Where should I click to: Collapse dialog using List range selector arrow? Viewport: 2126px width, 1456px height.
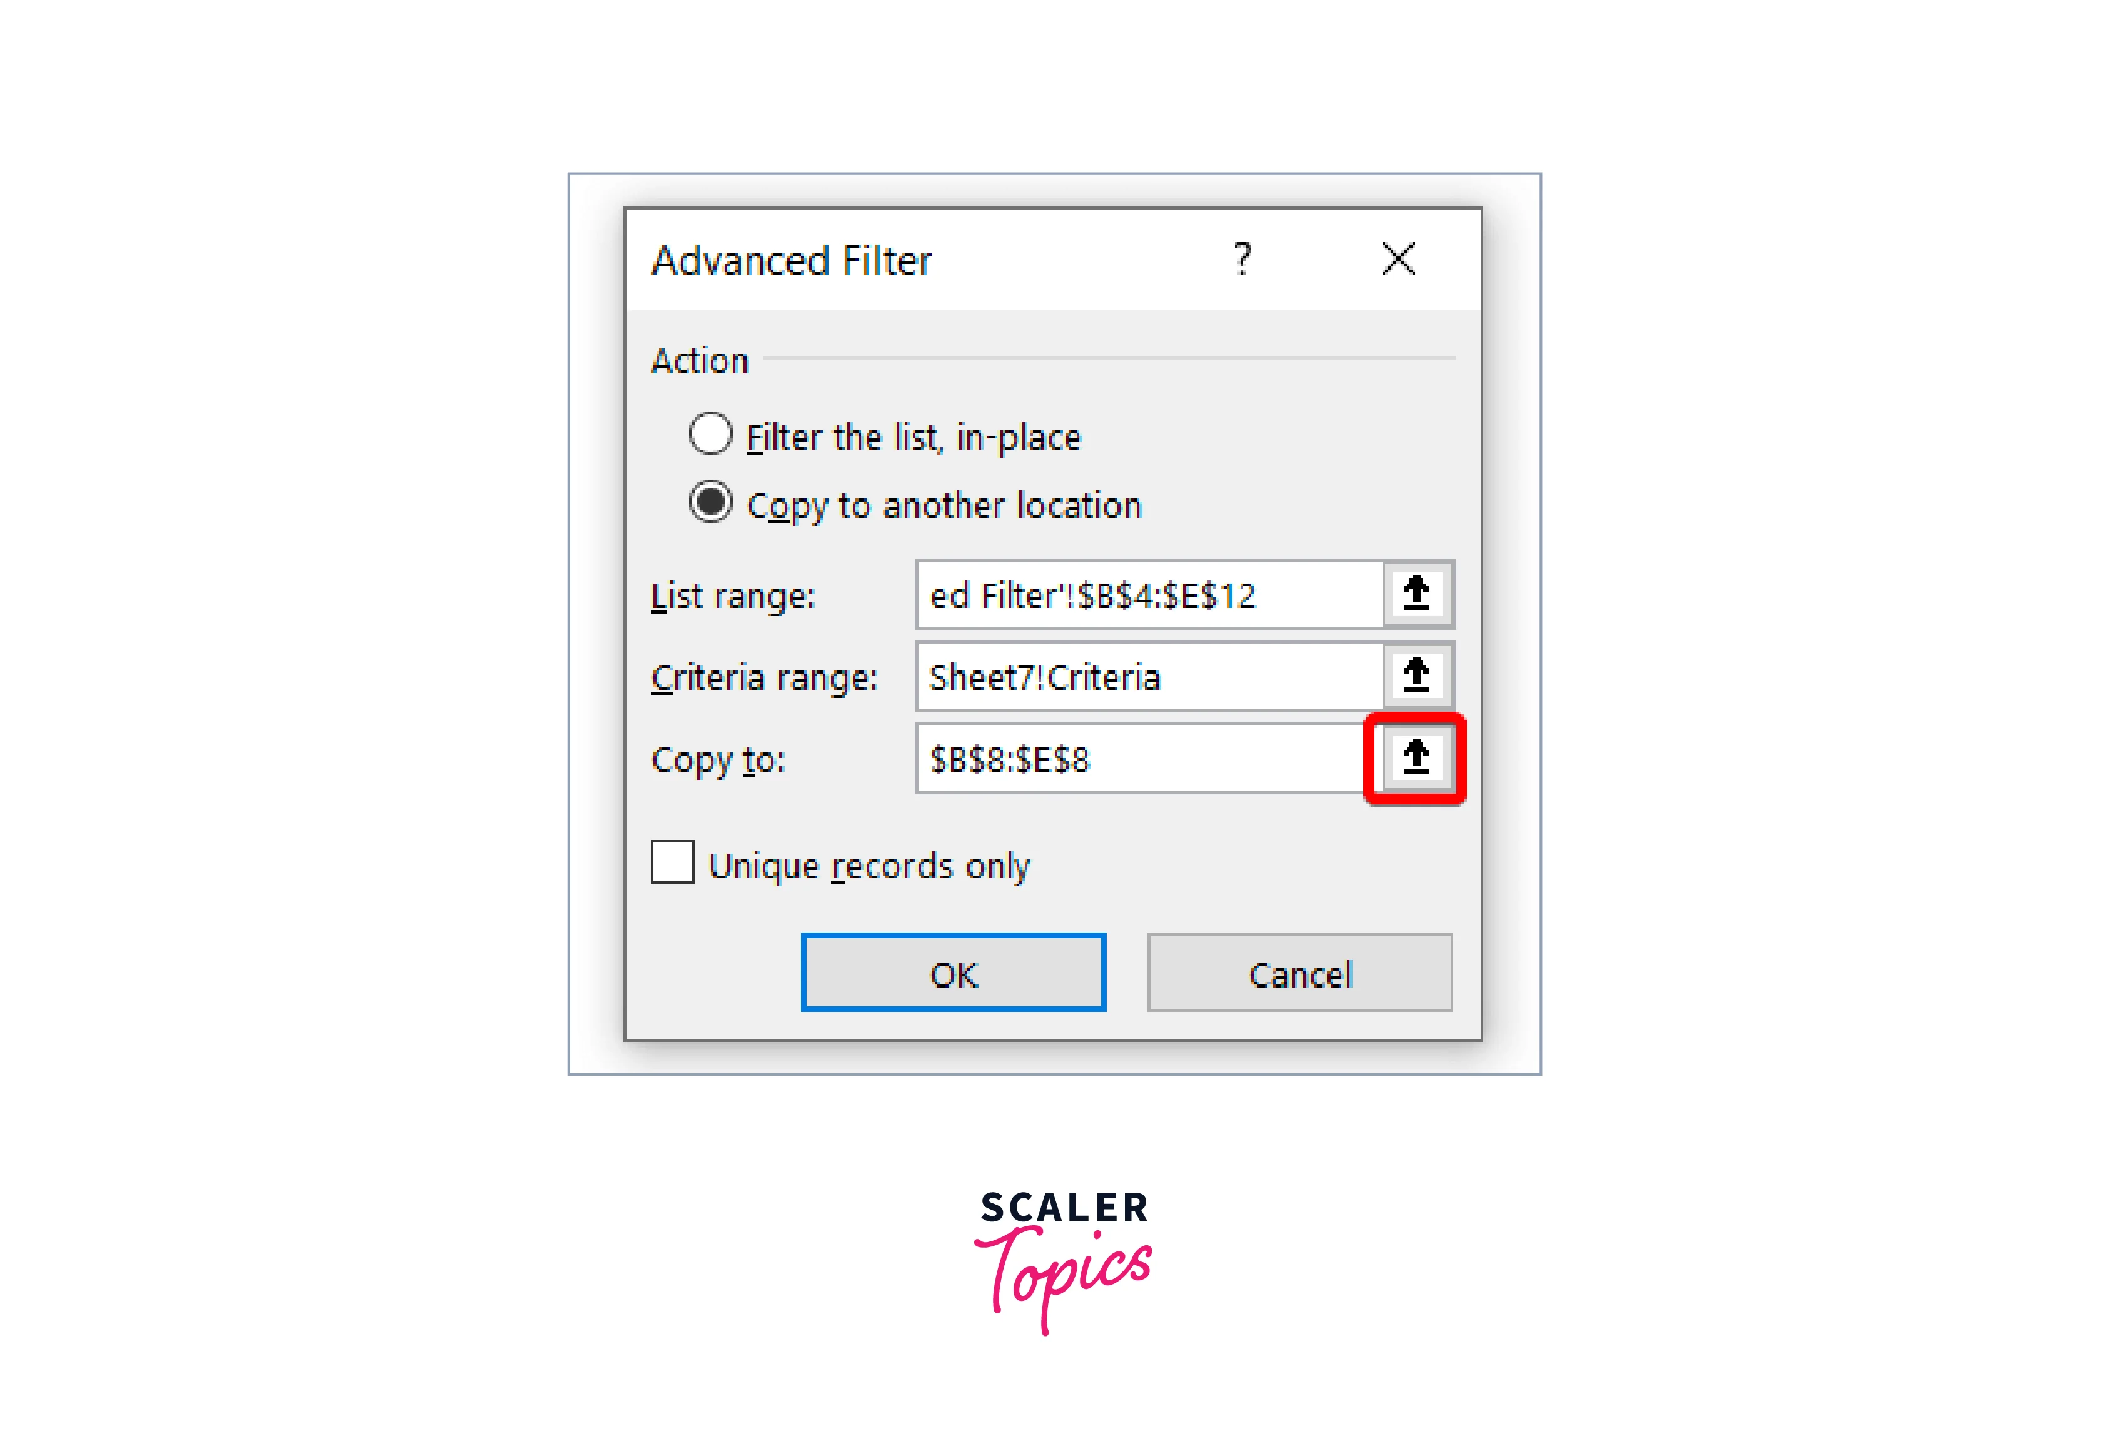[1417, 595]
